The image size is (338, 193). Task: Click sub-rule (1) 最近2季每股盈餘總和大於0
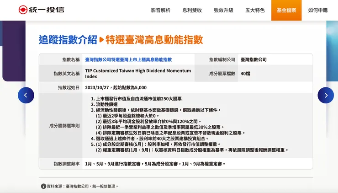(127, 116)
